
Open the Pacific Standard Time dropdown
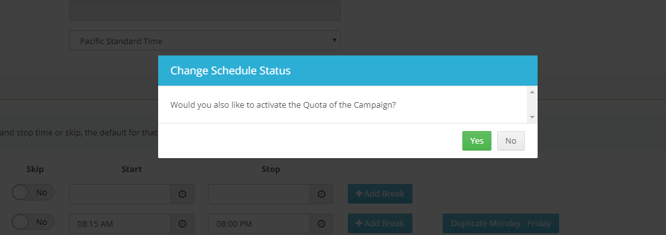[205, 41]
